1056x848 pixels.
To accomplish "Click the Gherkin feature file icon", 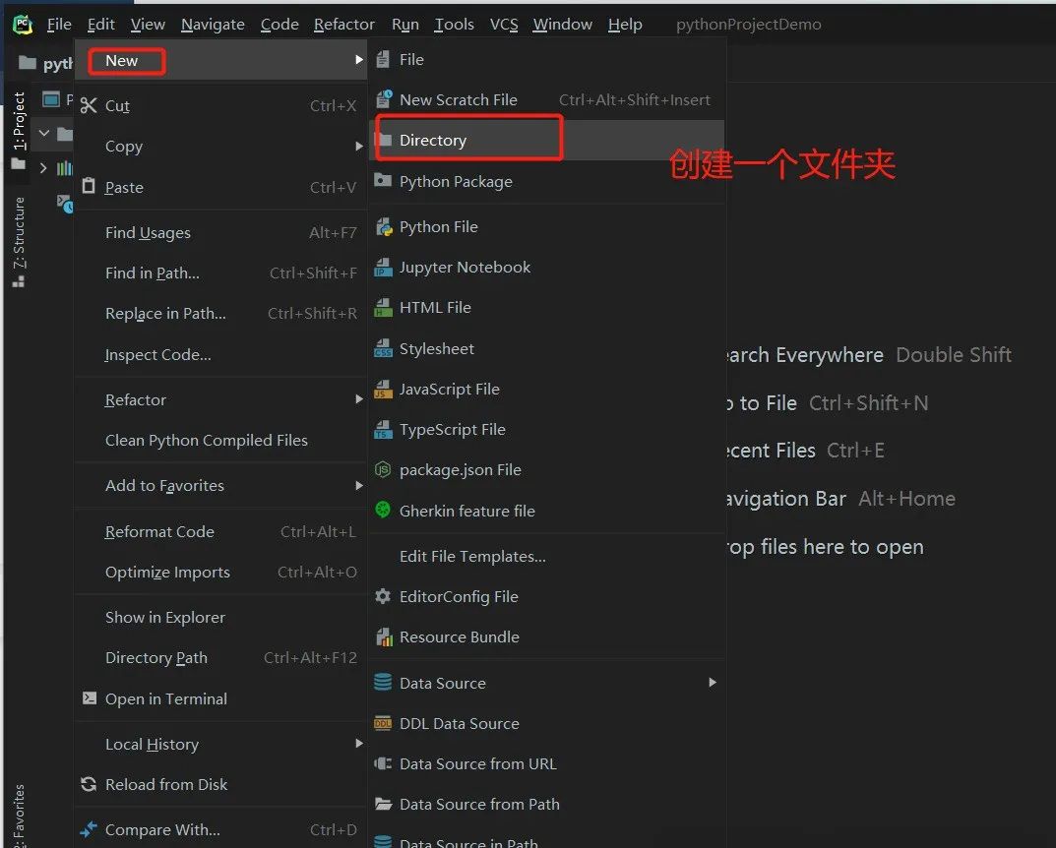I will coord(383,511).
